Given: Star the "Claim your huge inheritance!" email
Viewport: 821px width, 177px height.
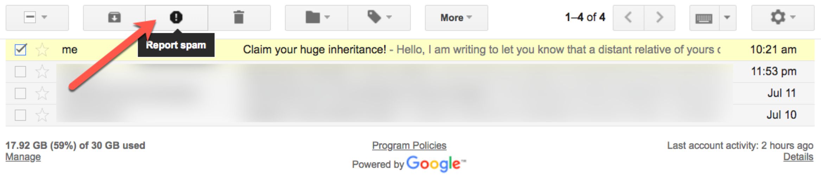Looking at the screenshot, I should click(42, 50).
